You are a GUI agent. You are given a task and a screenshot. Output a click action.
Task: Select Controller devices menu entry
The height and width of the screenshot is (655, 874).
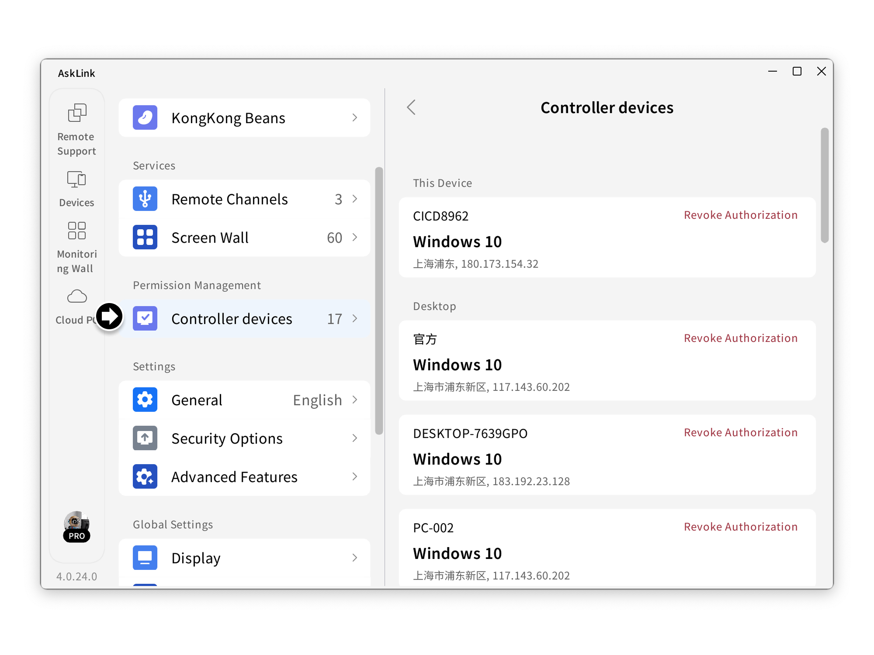click(x=232, y=319)
